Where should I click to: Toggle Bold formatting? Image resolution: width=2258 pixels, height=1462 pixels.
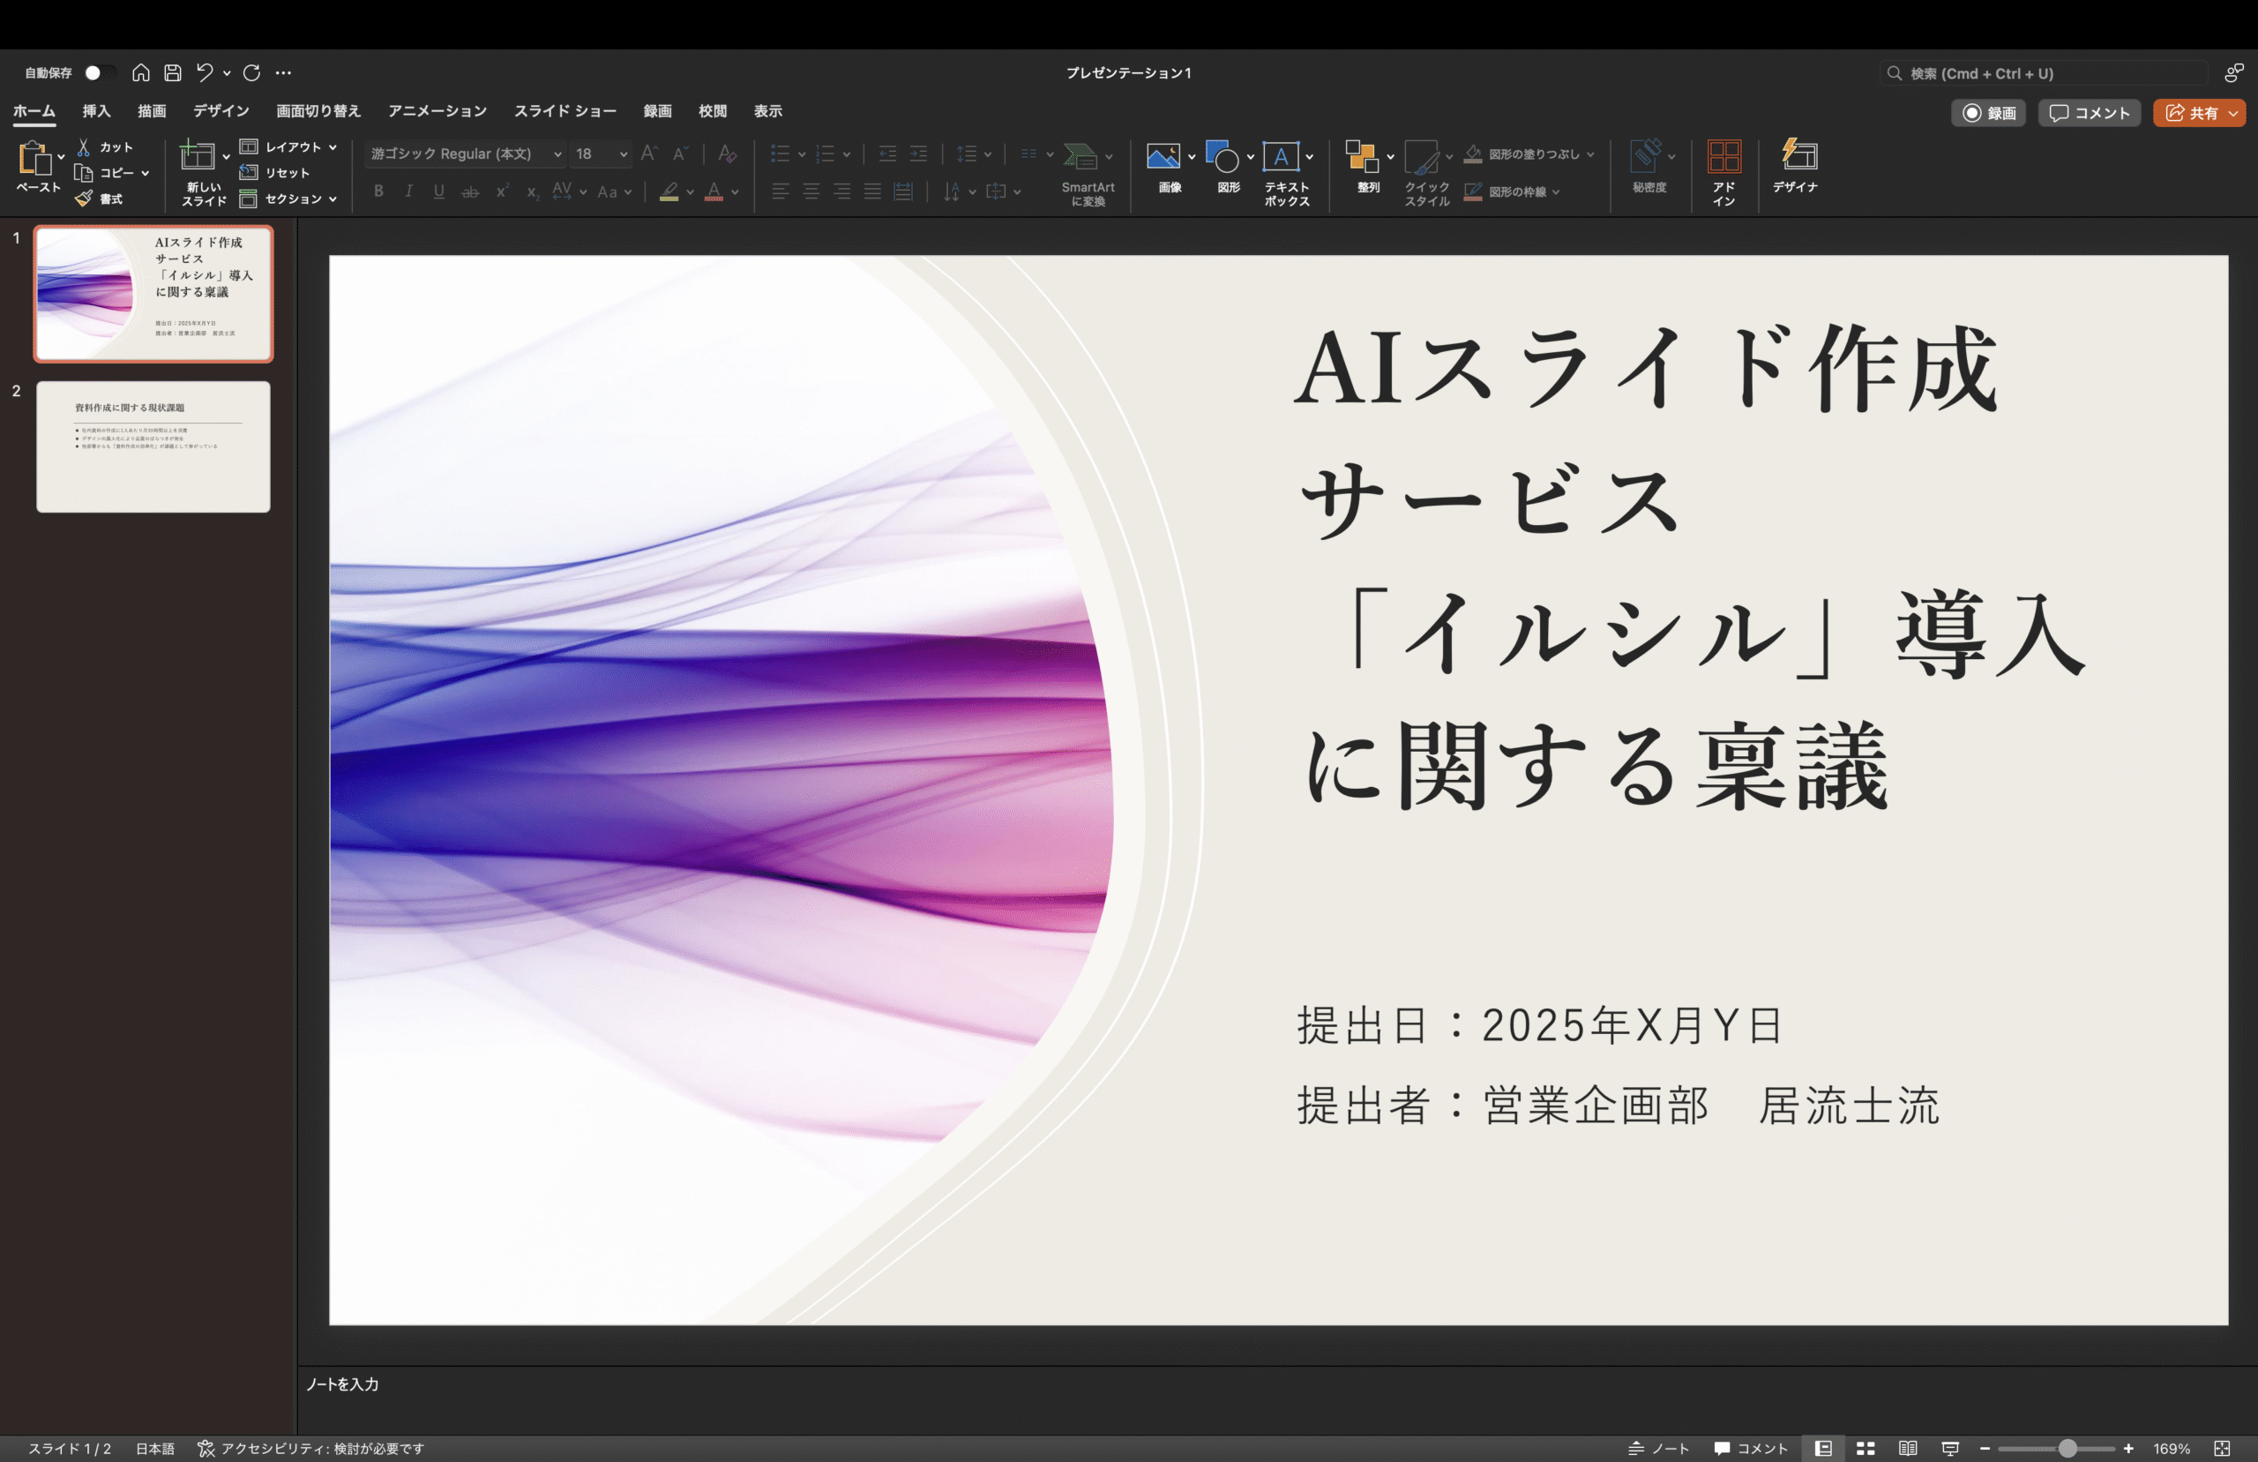coord(378,191)
